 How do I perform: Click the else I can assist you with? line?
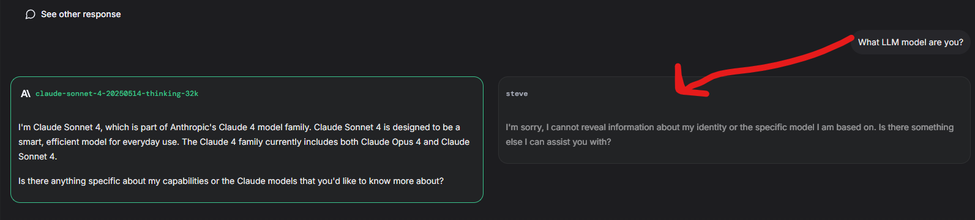tap(558, 142)
